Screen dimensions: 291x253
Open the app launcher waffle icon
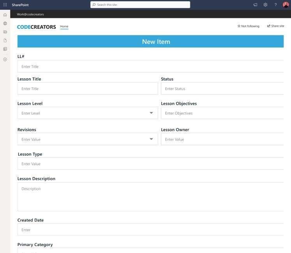point(5,5)
